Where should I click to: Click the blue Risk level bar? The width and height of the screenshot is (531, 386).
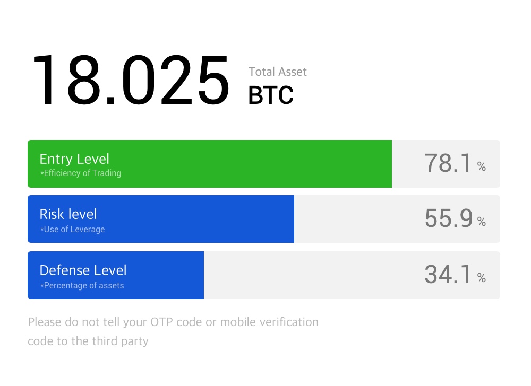pos(161,218)
